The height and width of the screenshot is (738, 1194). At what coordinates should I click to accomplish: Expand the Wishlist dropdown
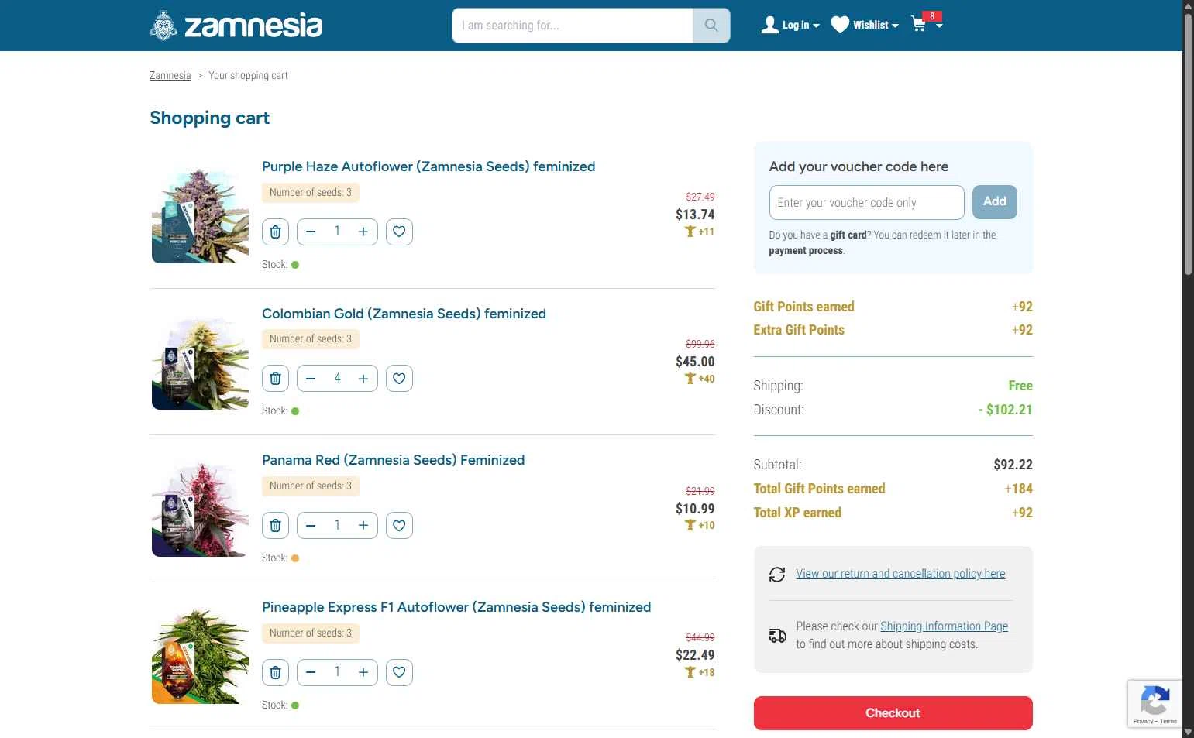pos(865,25)
